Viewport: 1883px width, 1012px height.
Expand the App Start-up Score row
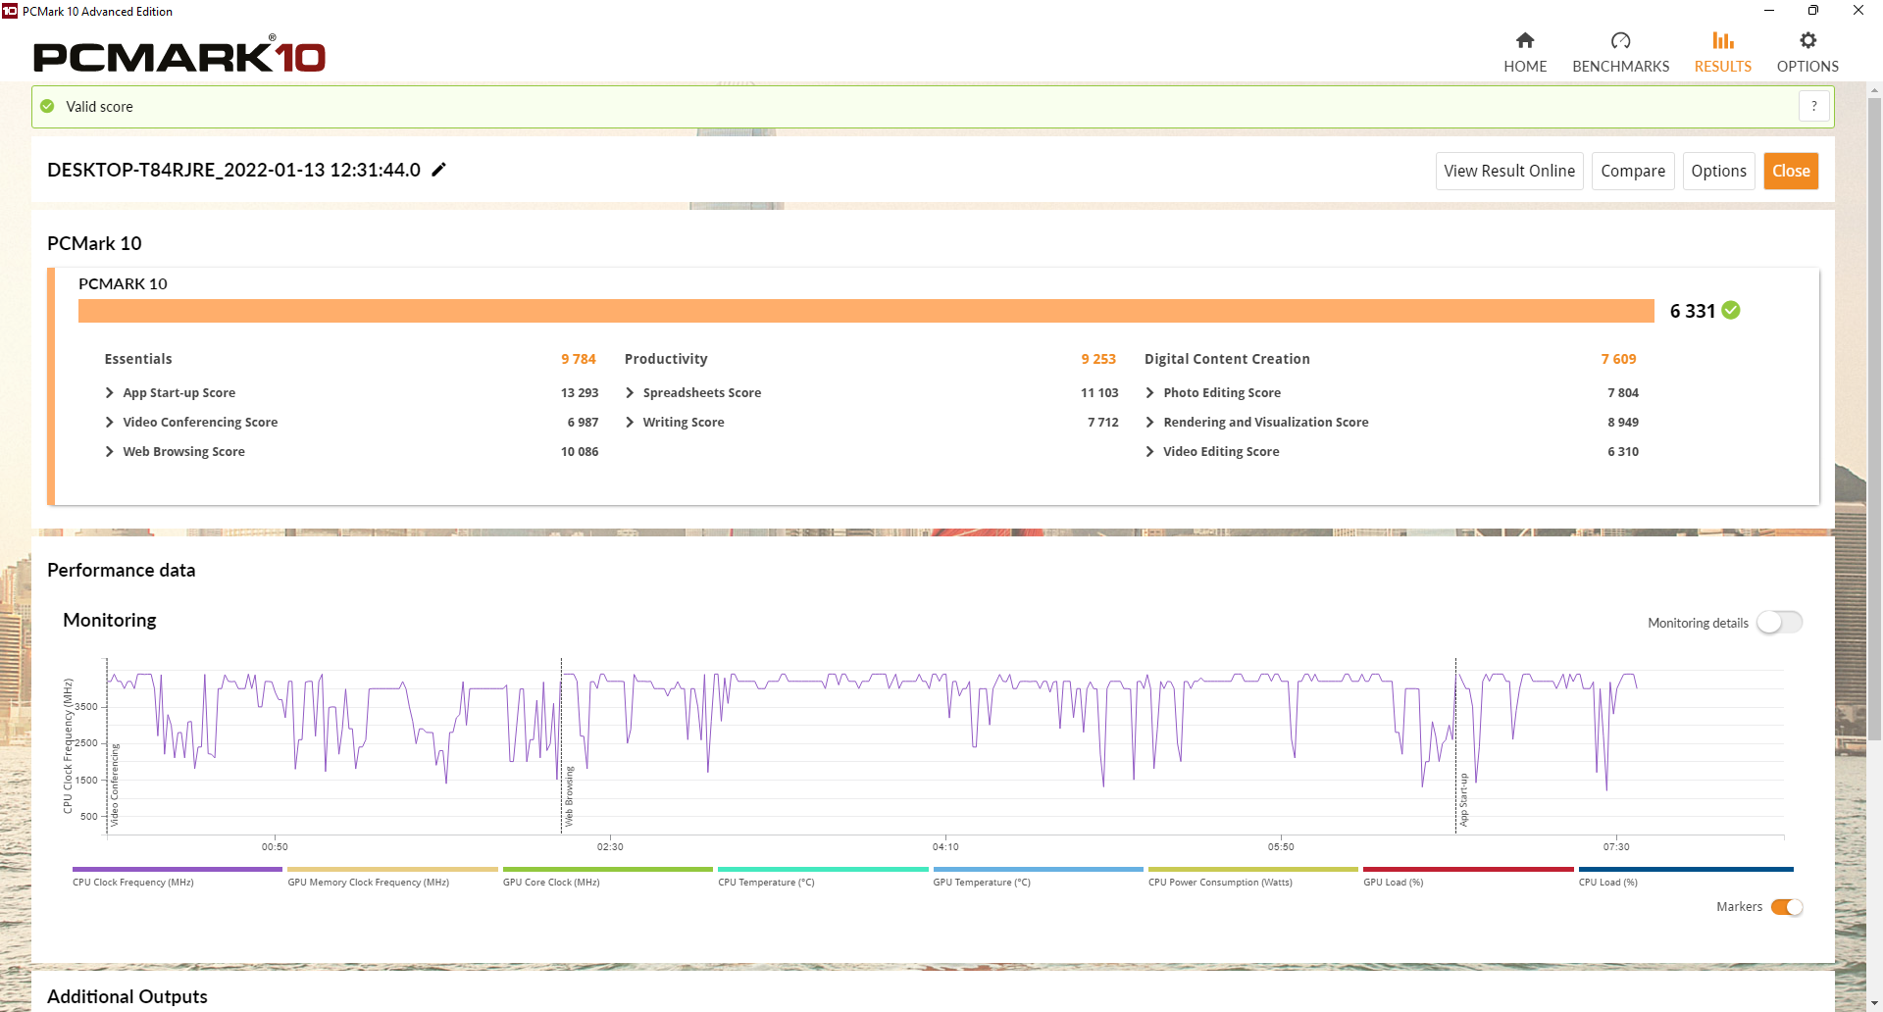pyautogui.click(x=110, y=392)
